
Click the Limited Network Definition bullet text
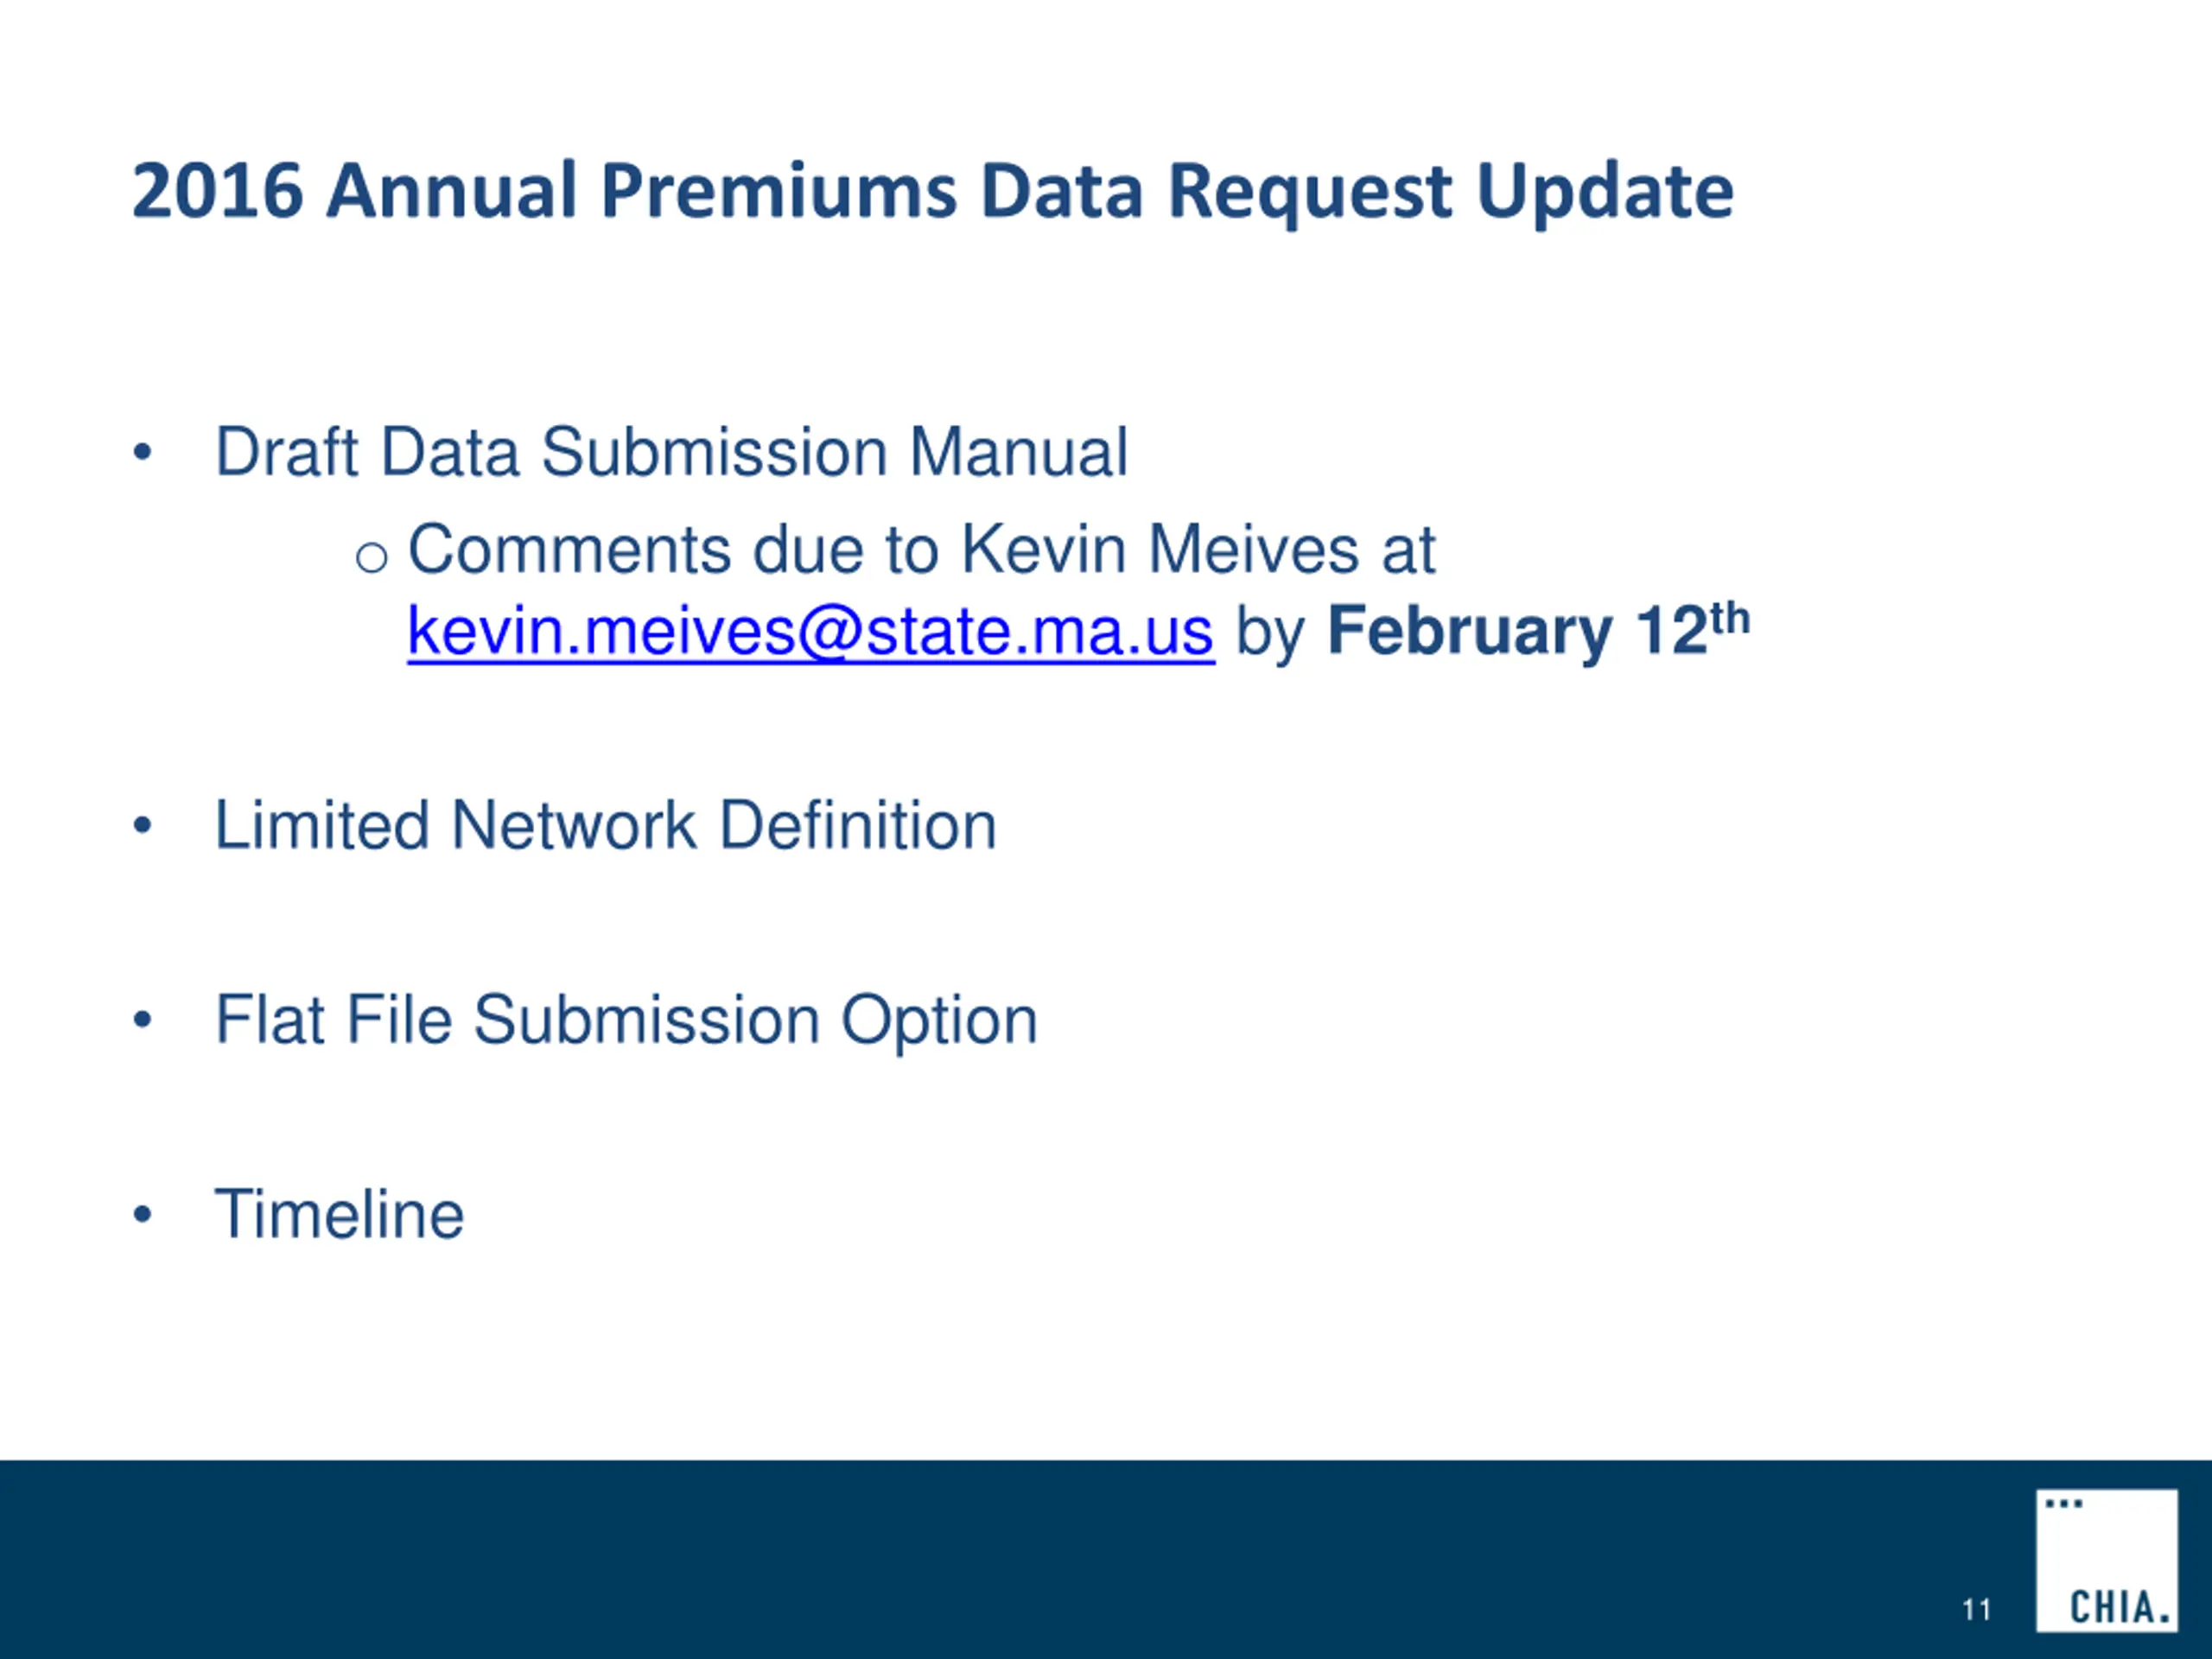point(606,826)
